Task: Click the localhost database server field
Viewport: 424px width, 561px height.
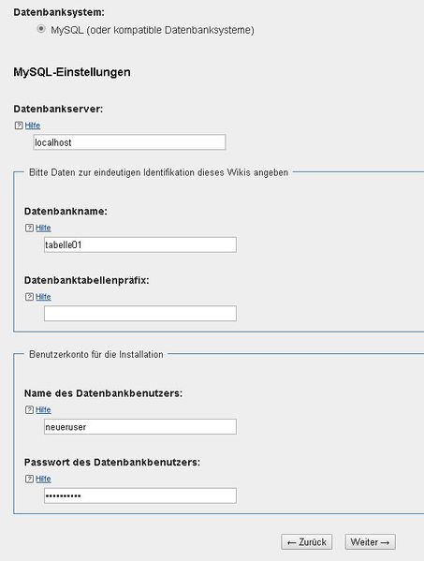Action: coord(129,142)
